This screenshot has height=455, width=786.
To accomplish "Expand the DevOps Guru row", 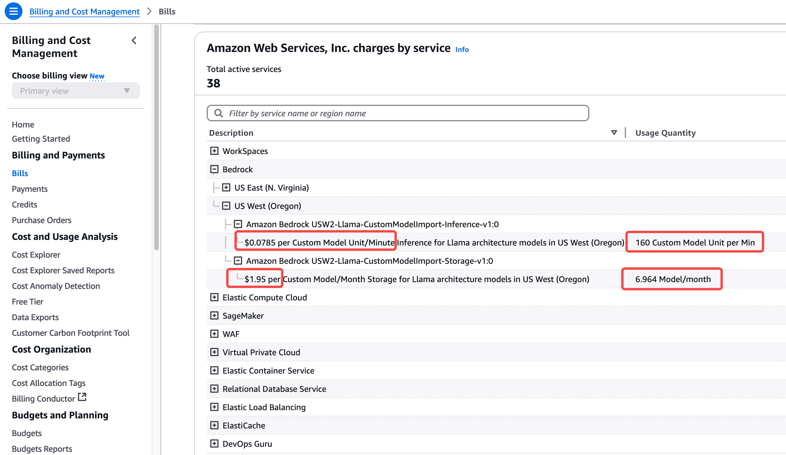I will tap(214, 443).
